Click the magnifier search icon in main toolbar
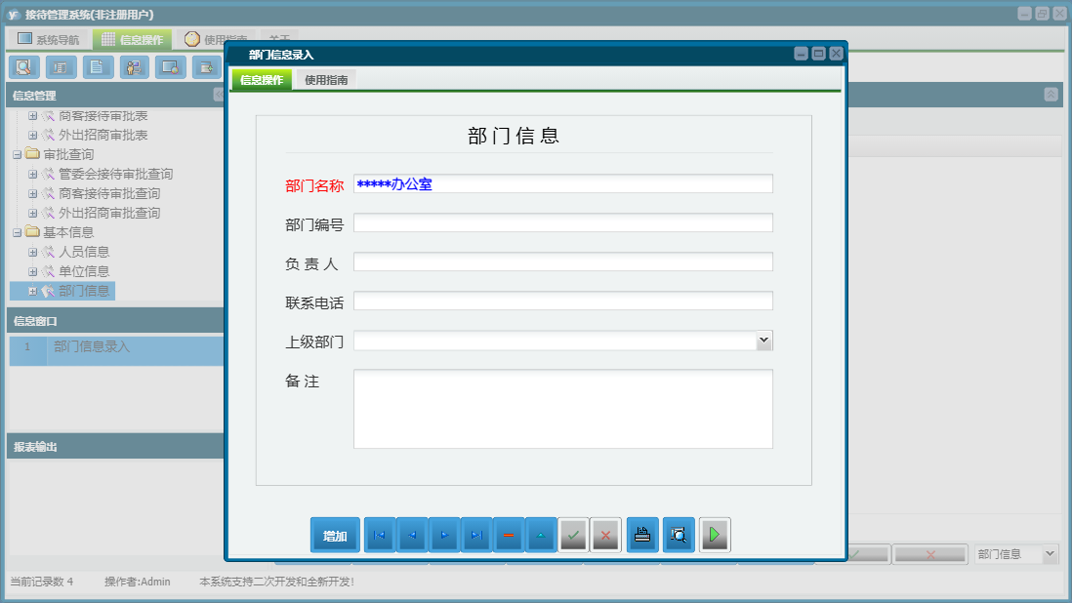 point(23,67)
